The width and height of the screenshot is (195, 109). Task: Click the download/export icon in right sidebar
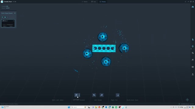pos(193,74)
